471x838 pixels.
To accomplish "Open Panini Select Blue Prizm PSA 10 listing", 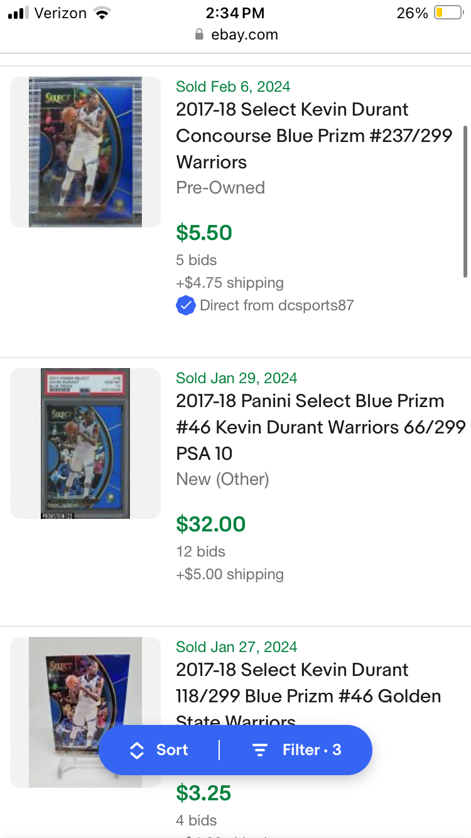I will (320, 427).
